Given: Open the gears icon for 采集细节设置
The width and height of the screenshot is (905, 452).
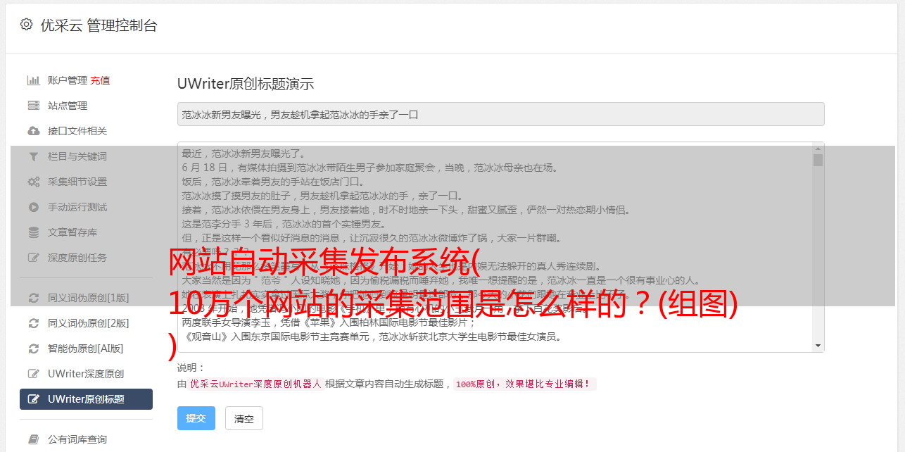Looking at the screenshot, I should pyautogui.click(x=33, y=182).
